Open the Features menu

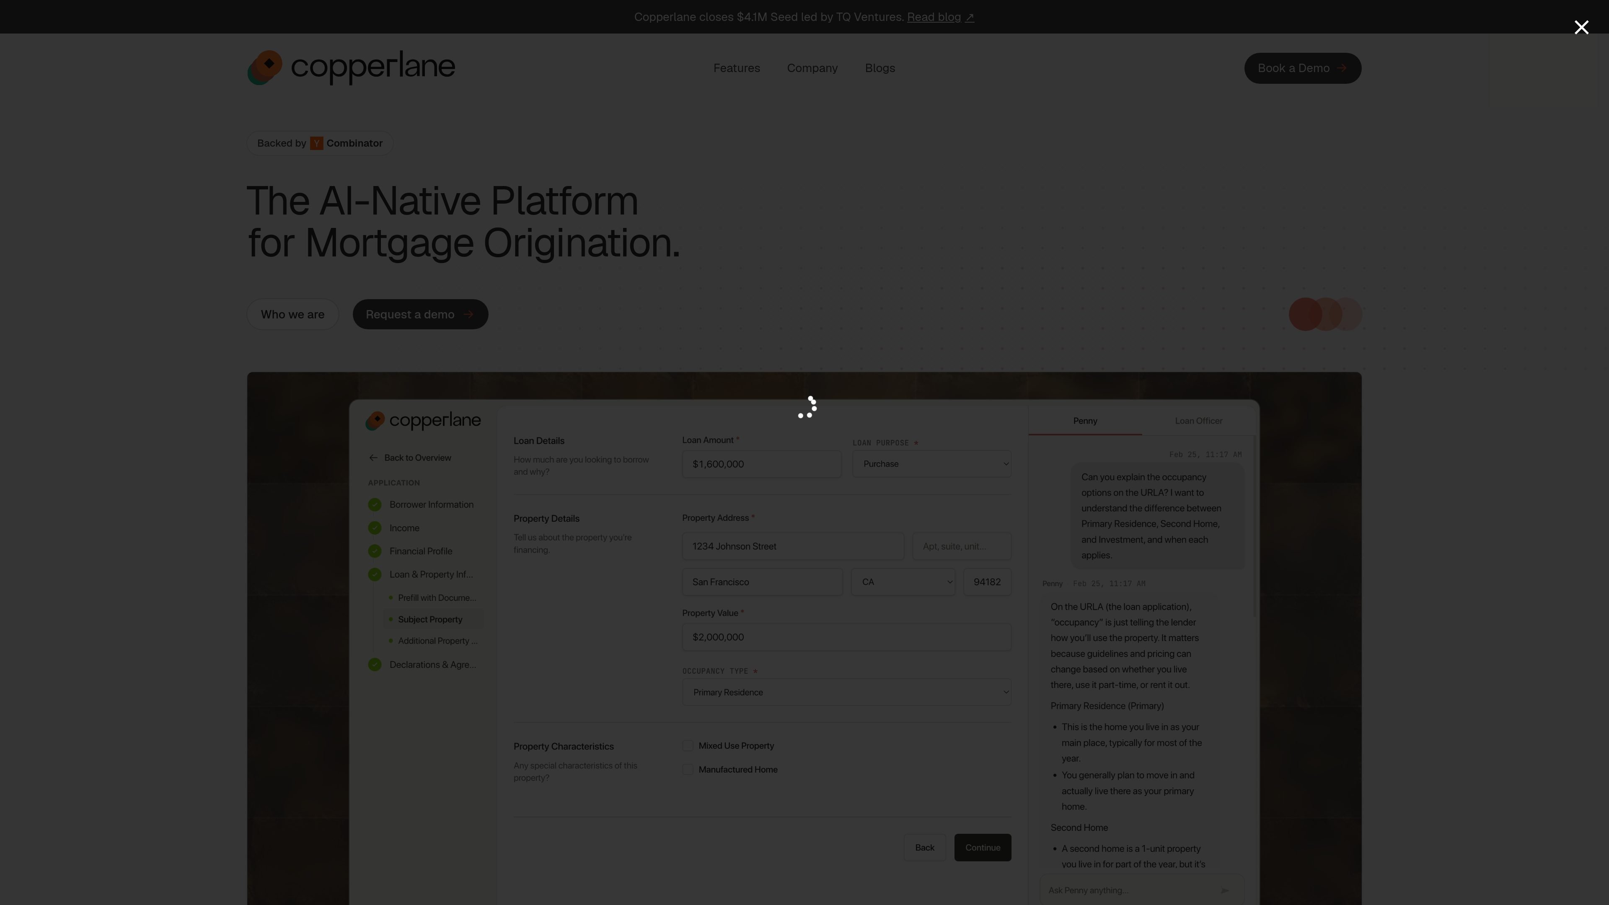tap(737, 68)
